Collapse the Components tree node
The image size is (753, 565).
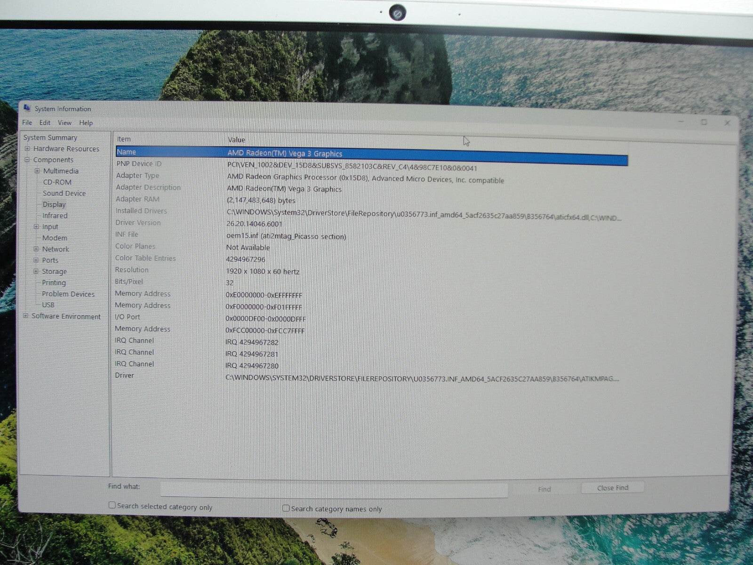(27, 160)
